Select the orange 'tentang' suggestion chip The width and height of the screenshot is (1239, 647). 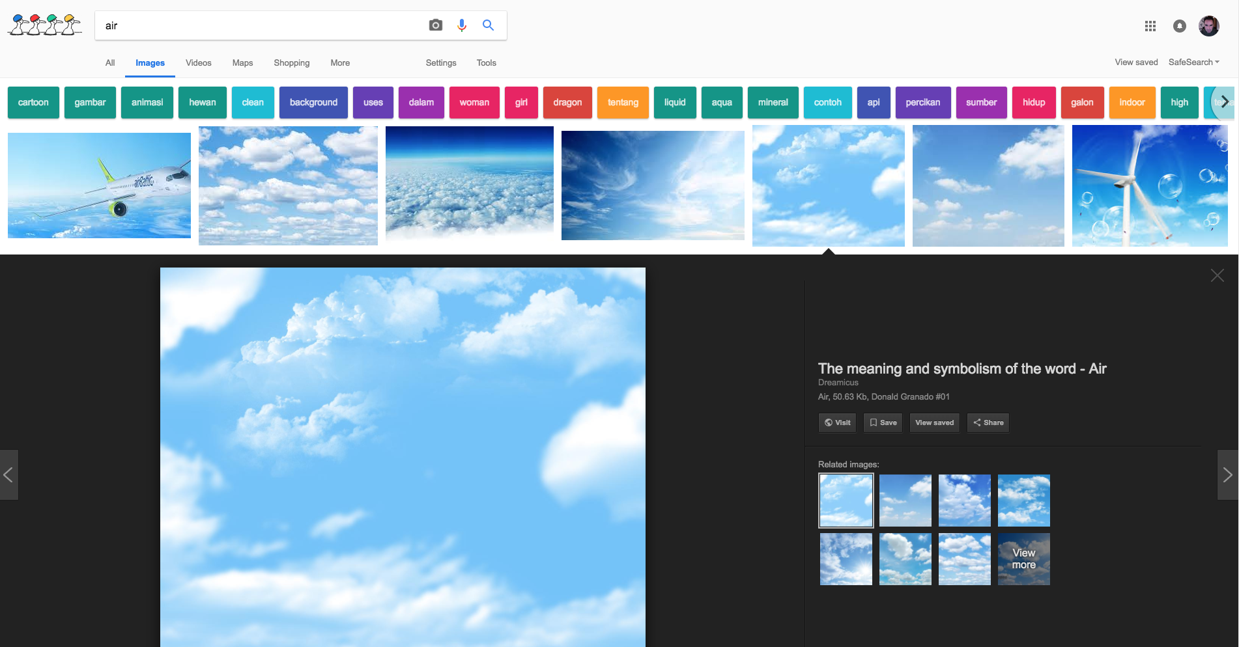[x=623, y=103]
